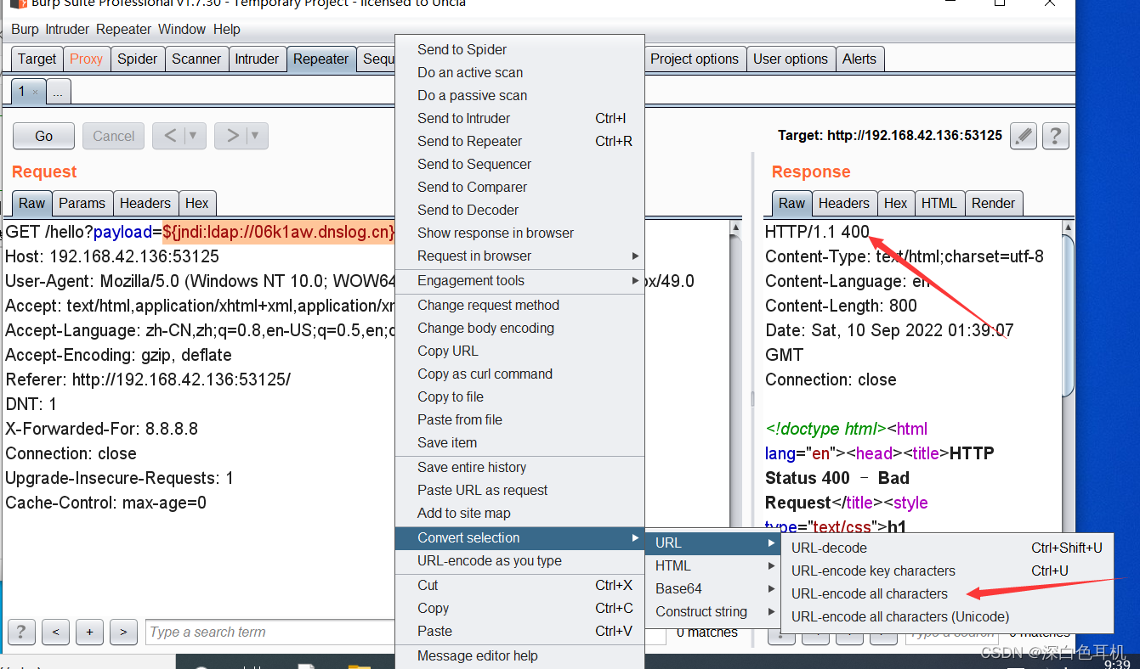Click the request search term field
Viewport: 1140px width, 669px height.
coord(270,632)
